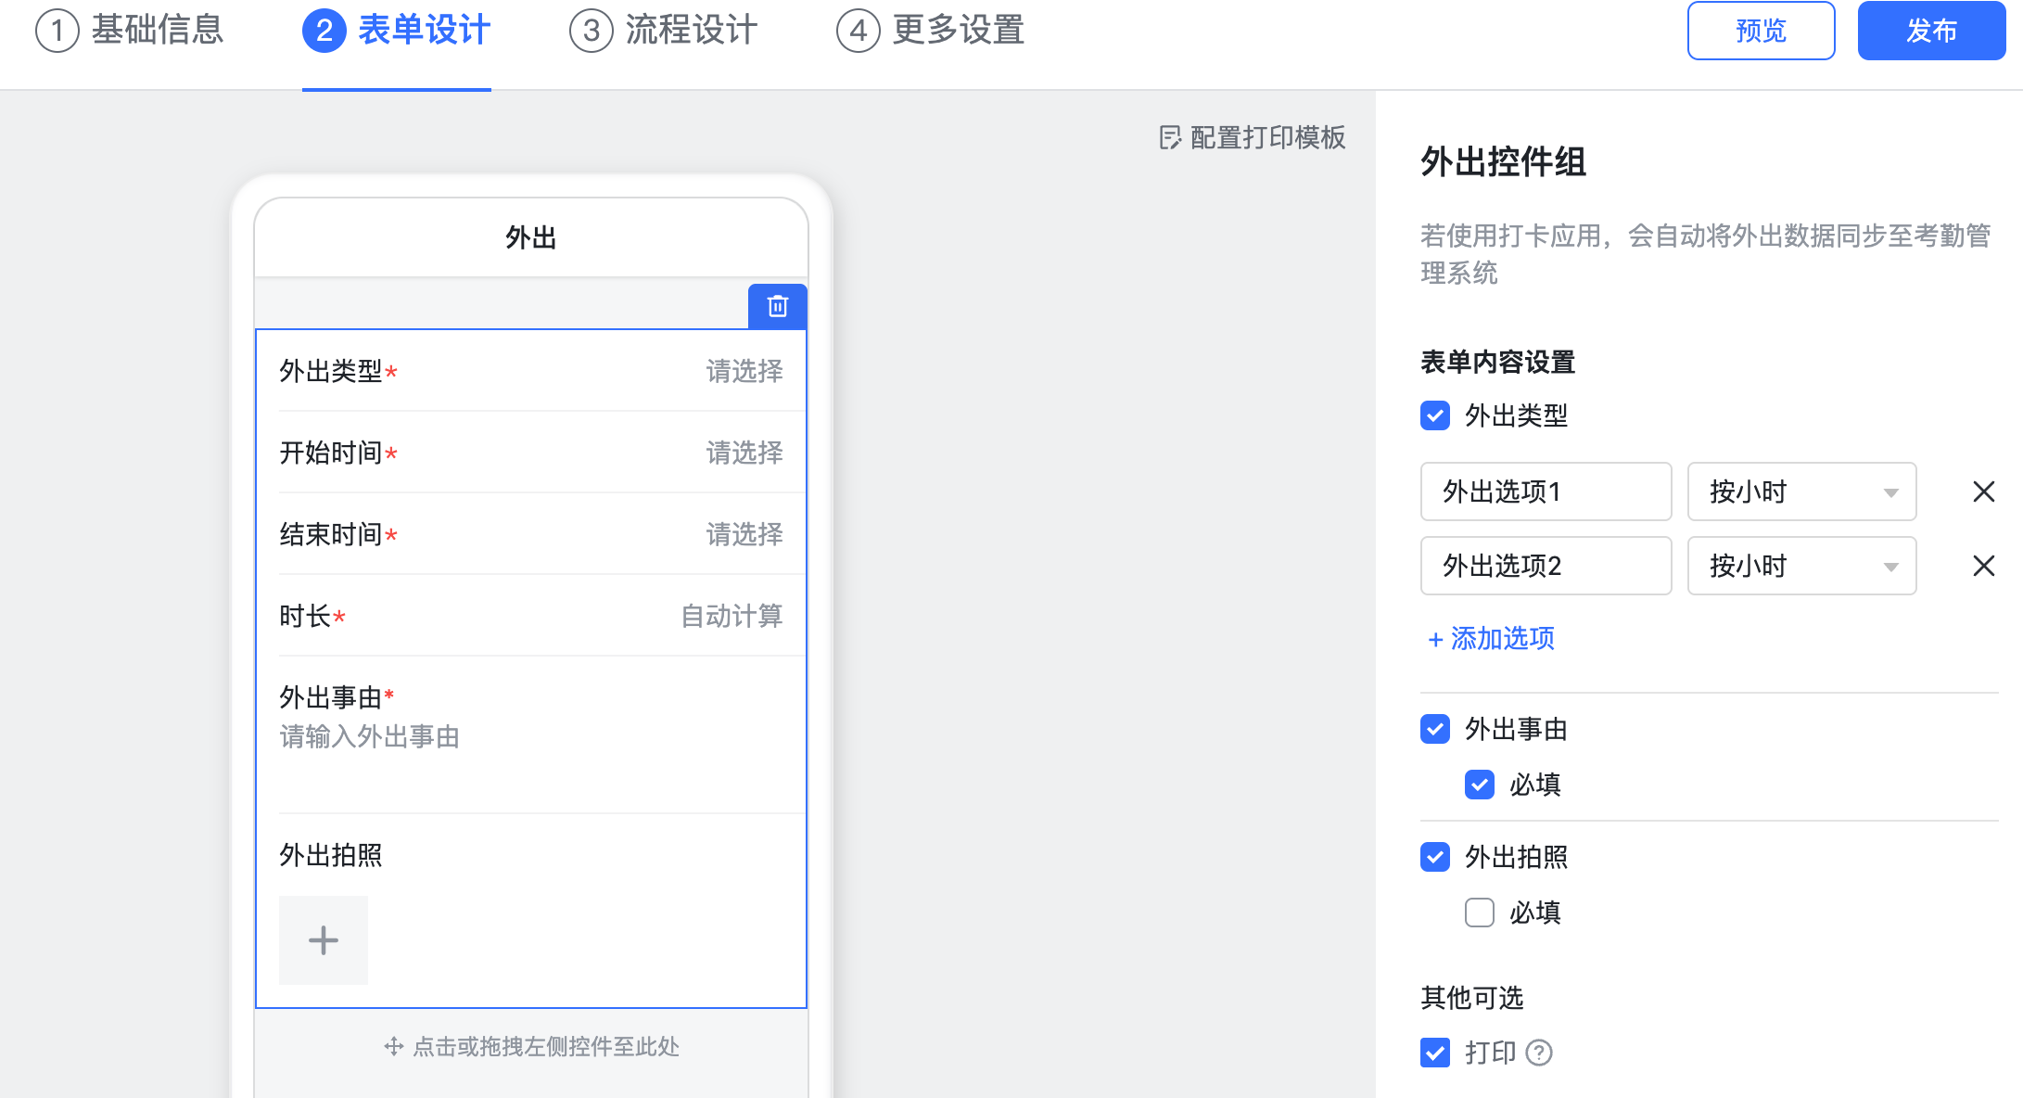Viewport: 2023px width, 1098px height.
Task: Open step 4 更多设置
Action: point(931,31)
